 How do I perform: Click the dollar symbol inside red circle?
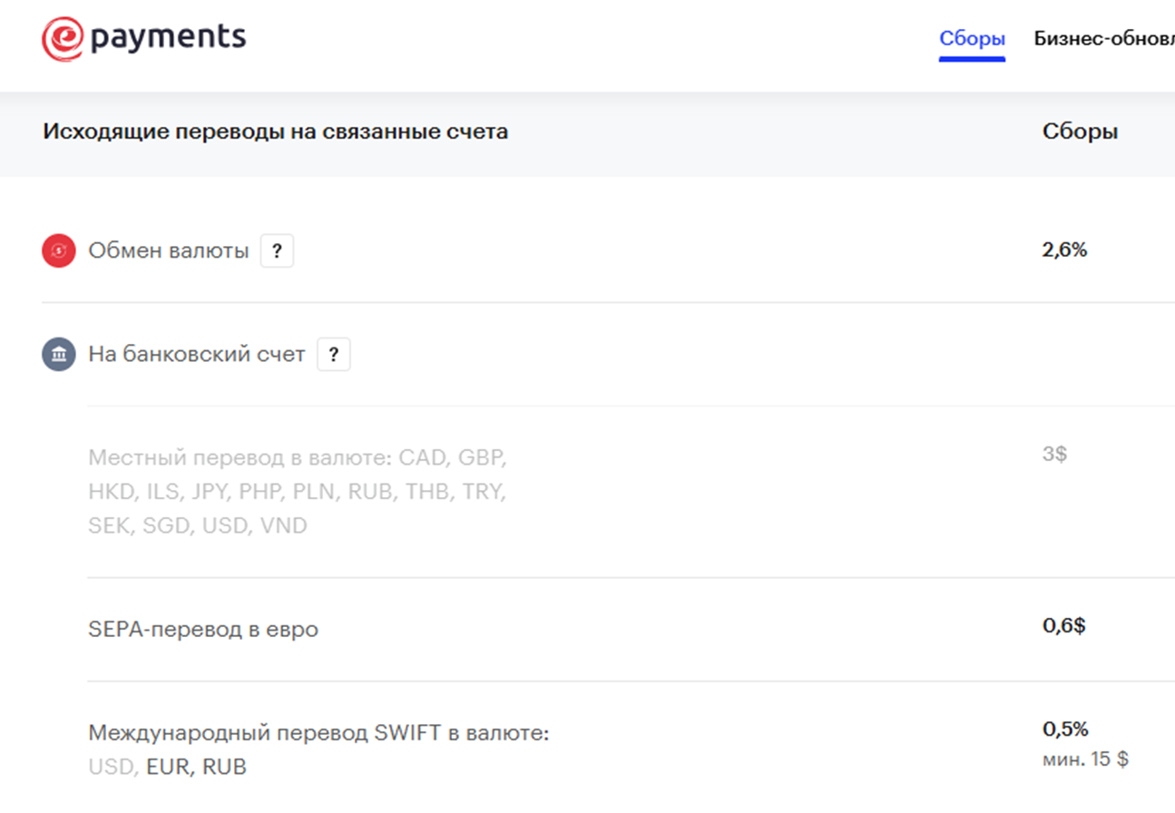tap(57, 250)
